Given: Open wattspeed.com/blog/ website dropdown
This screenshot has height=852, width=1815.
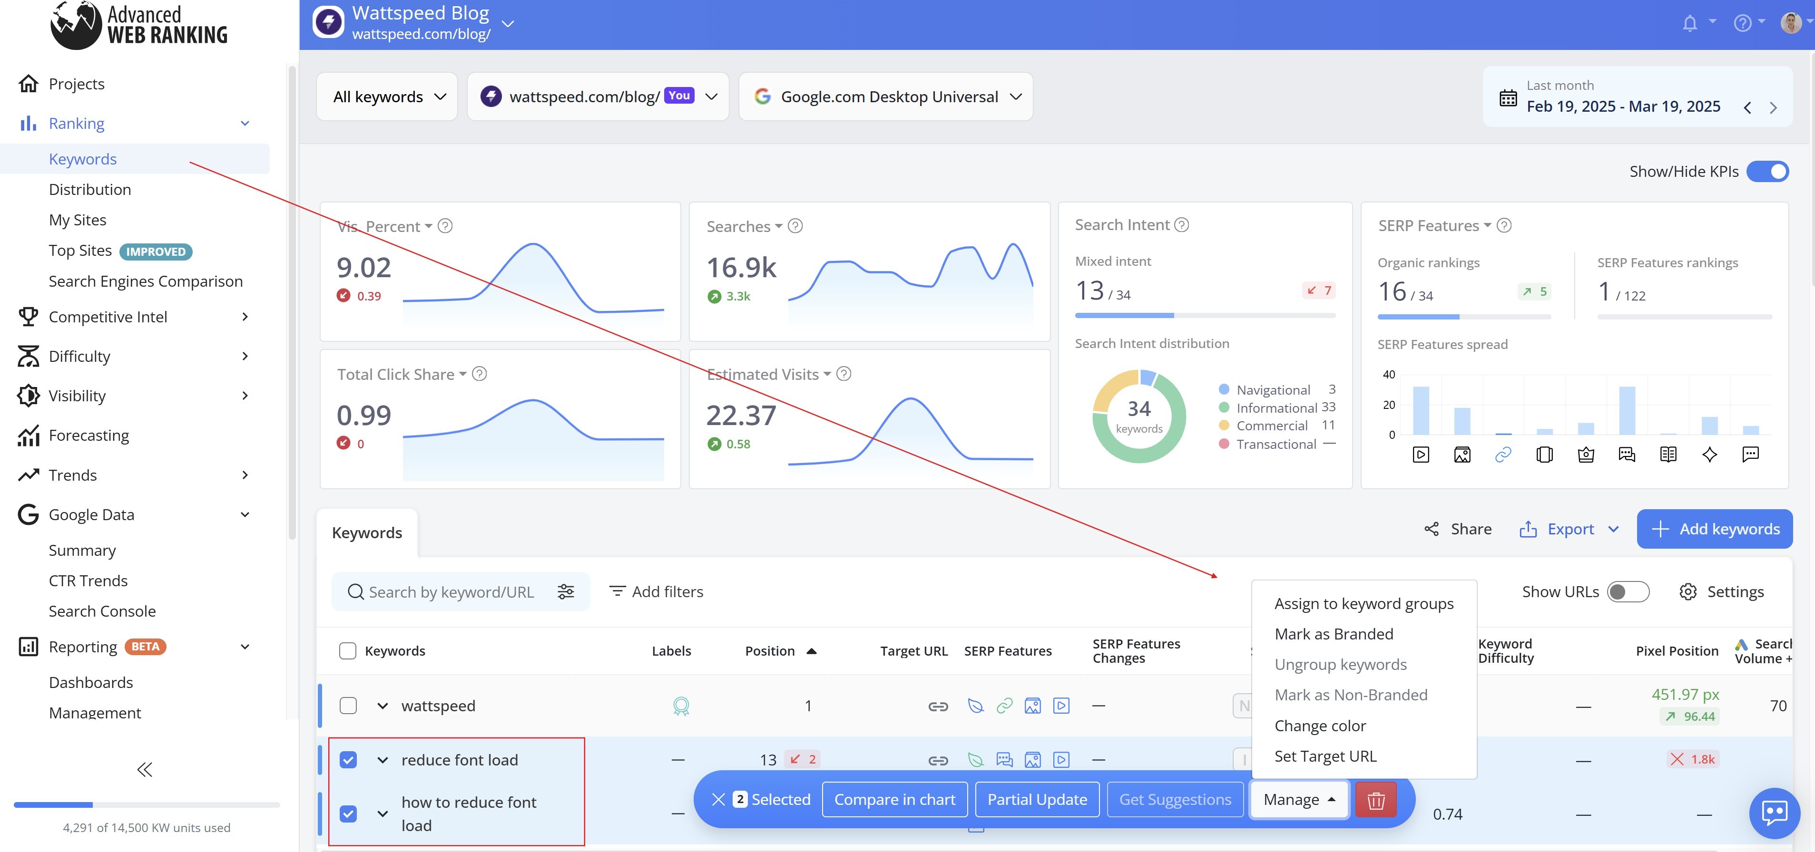Looking at the screenshot, I should tap(598, 97).
